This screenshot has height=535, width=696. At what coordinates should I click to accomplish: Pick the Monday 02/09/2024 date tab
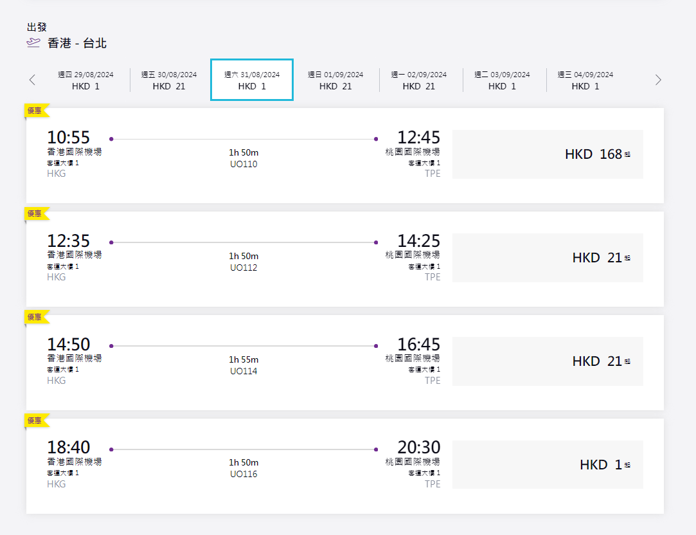[x=418, y=80]
